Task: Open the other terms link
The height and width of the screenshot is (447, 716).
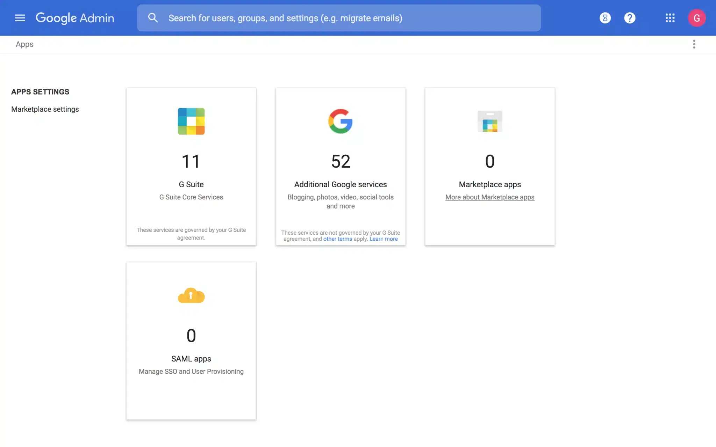Action: (x=337, y=239)
